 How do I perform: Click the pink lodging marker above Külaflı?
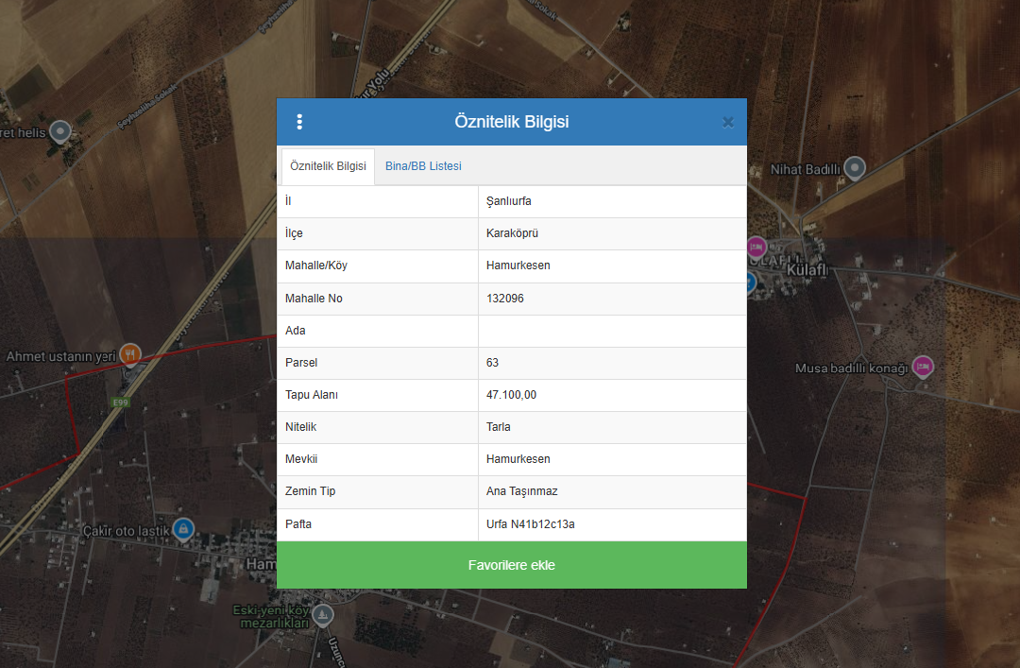[x=756, y=248]
